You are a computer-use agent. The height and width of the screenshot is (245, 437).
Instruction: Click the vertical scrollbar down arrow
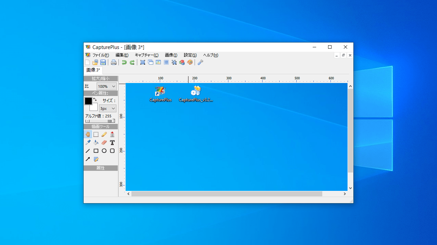click(x=350, y=188)
